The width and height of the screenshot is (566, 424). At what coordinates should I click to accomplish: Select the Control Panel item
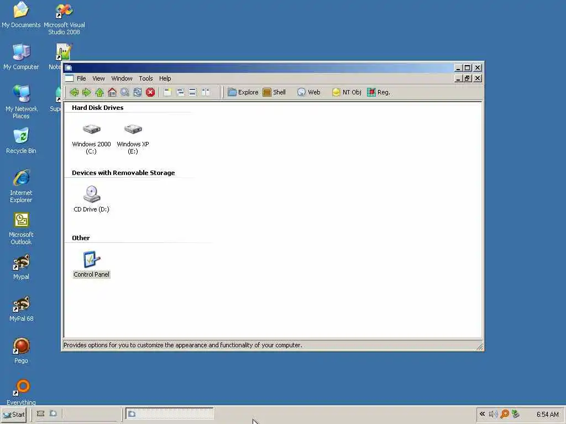tap(91, 264)
